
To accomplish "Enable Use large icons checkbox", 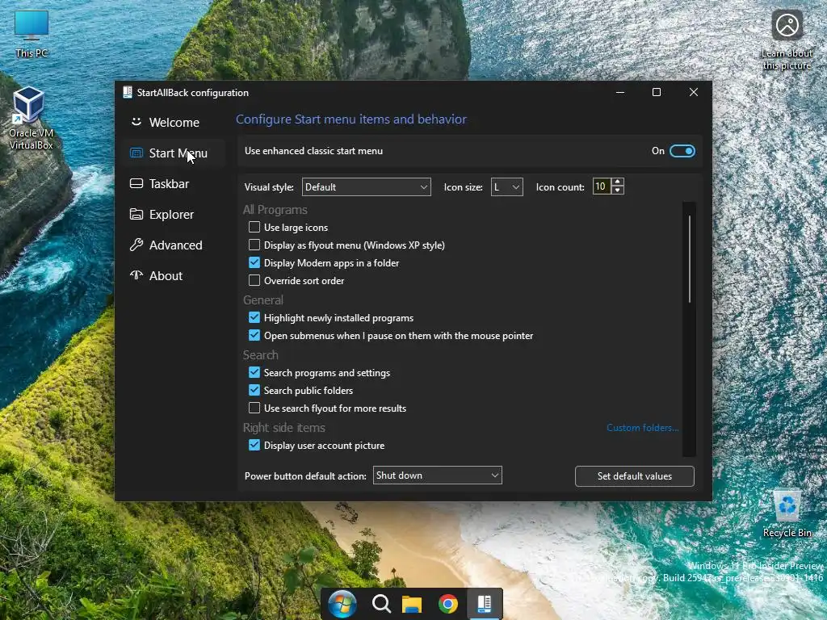I will coord(254,227).
